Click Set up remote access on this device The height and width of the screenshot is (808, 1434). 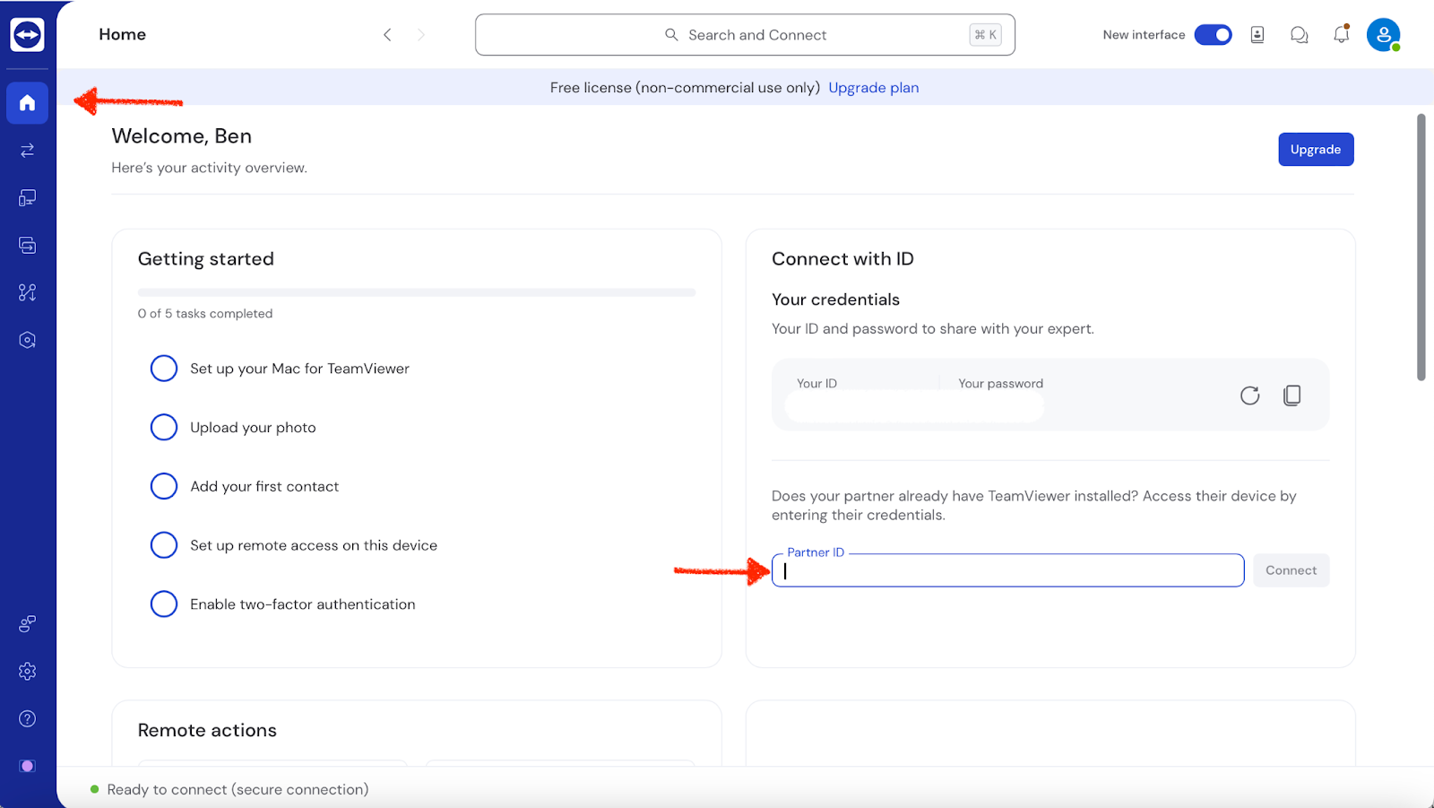[314, 545]
